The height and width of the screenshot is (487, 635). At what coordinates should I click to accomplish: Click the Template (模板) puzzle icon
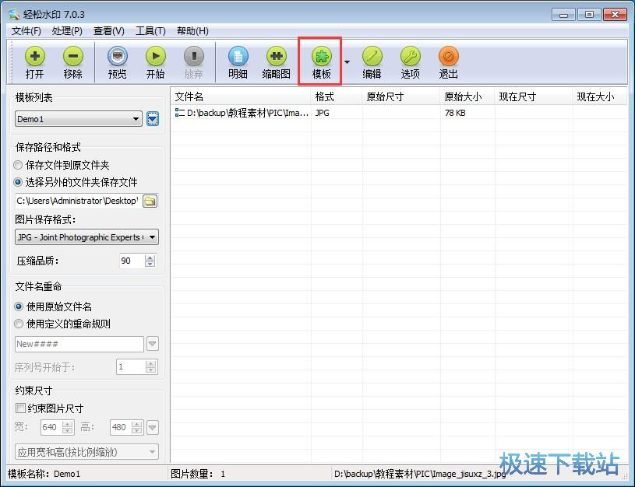coord(322,56)
